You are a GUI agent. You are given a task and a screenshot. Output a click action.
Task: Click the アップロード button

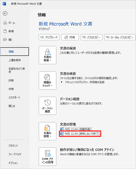[49, 37]
